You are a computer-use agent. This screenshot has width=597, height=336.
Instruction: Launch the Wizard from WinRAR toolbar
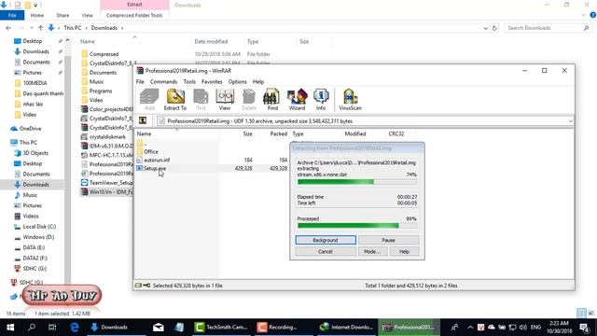(x=297, y=100)
